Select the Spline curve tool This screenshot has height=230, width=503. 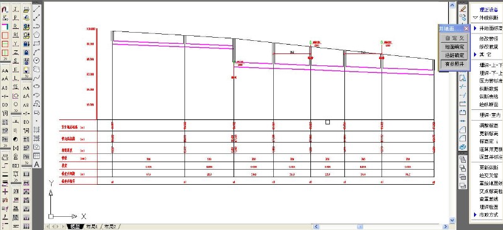37,77
